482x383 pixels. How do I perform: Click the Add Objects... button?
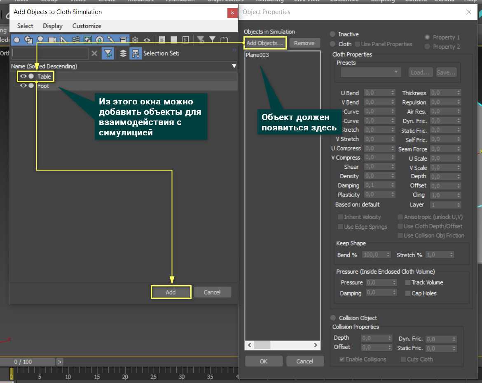coord(264,43)
